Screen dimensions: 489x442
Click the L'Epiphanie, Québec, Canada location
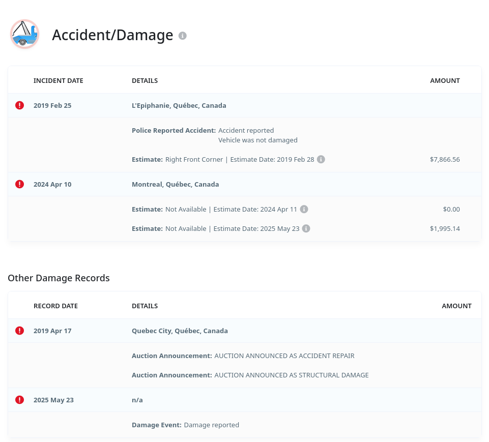(179, 105)
